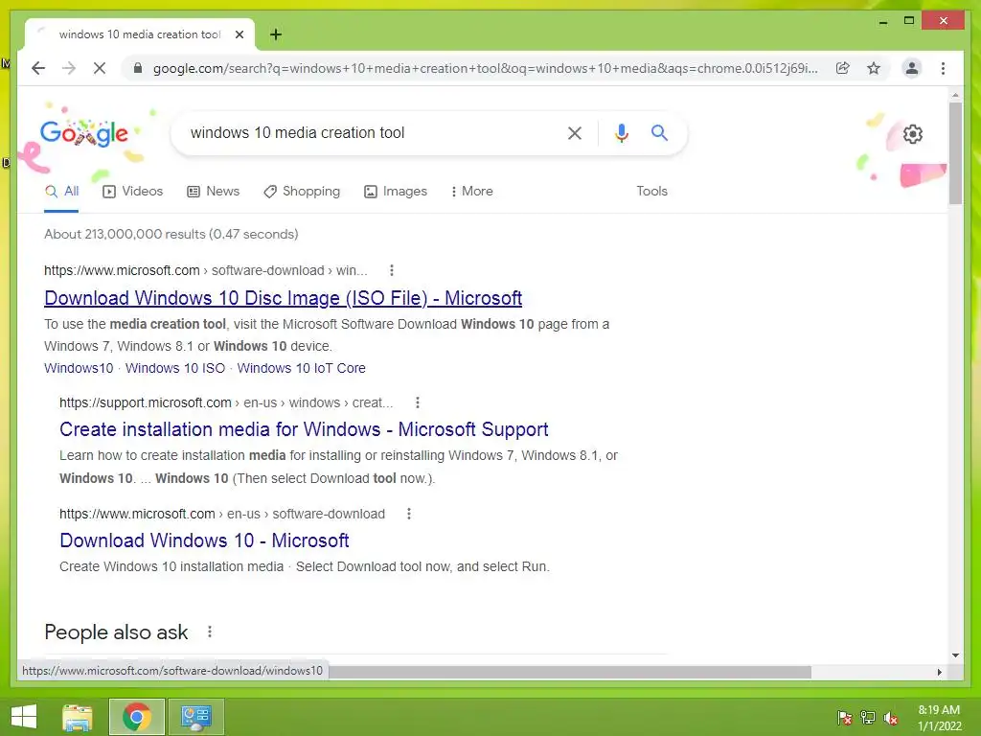Viewport: 981px width, 736px height.
Task: Open Download Windows 10 - Microsoft link
Action: click(x=204, y=540)
